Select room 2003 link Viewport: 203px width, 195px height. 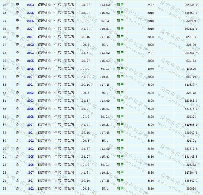pos(30,101)
